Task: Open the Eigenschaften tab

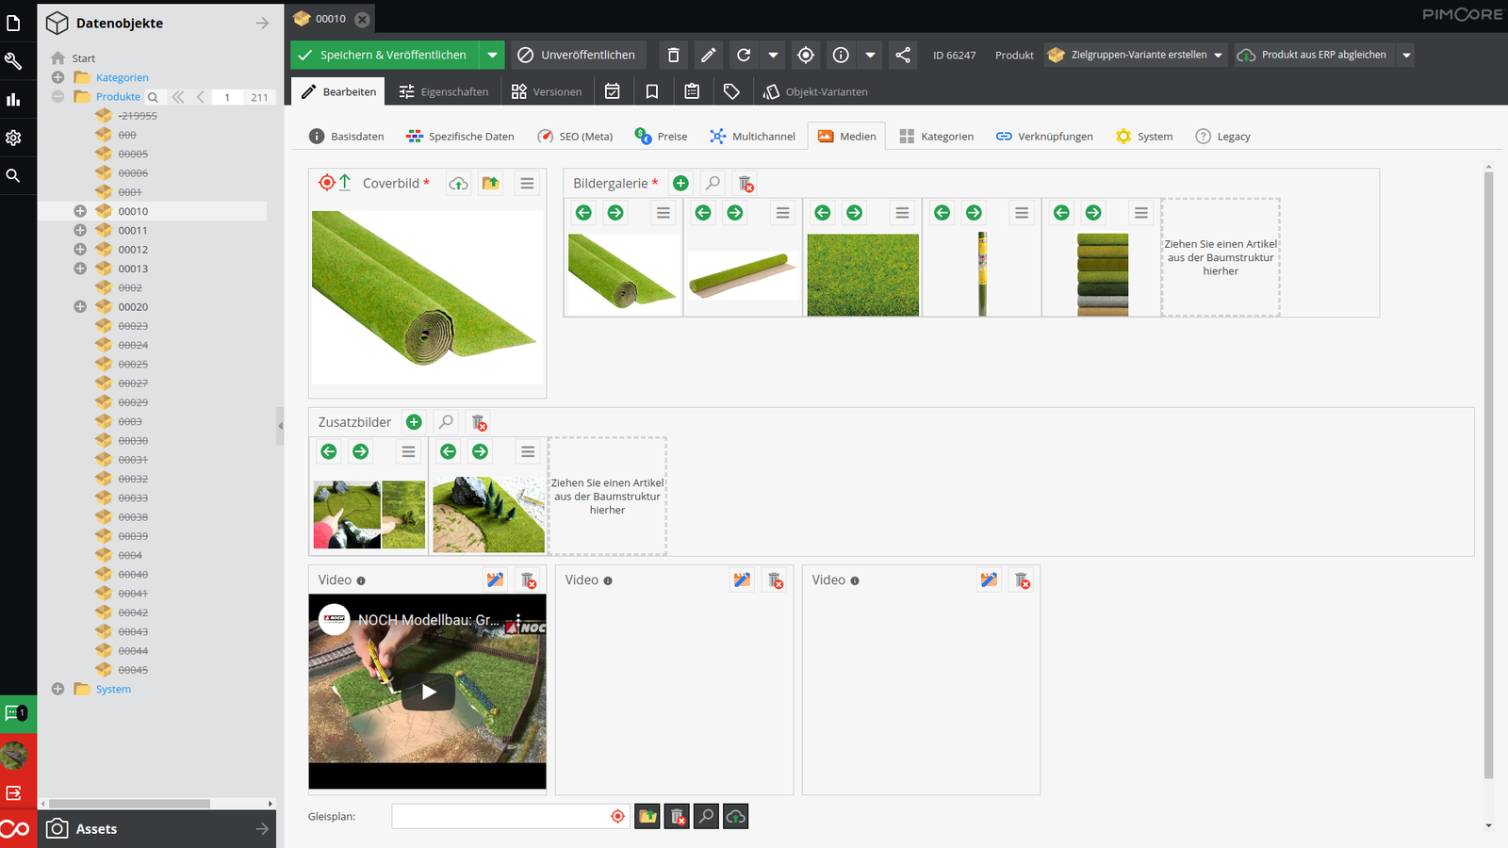Action: (443, 91)
